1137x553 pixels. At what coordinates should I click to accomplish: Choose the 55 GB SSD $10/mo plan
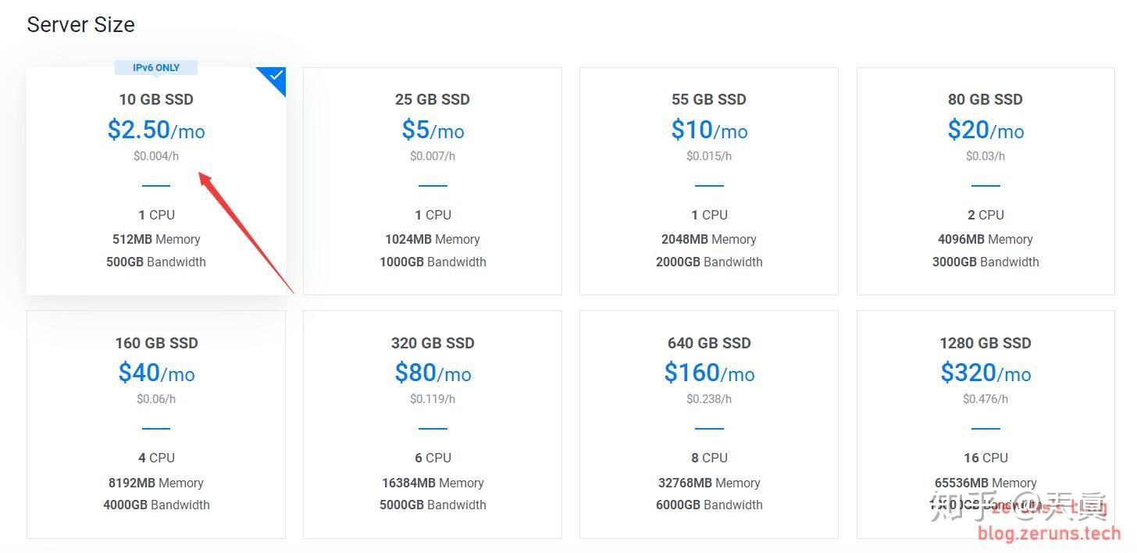pos(709,181)
